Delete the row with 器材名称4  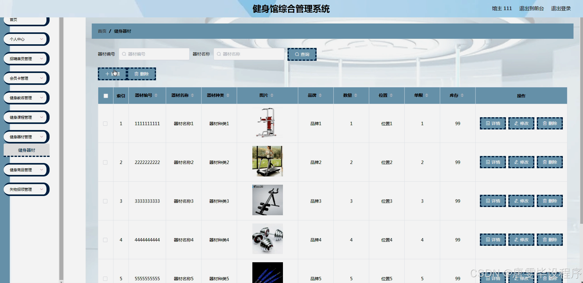(550, 240)
